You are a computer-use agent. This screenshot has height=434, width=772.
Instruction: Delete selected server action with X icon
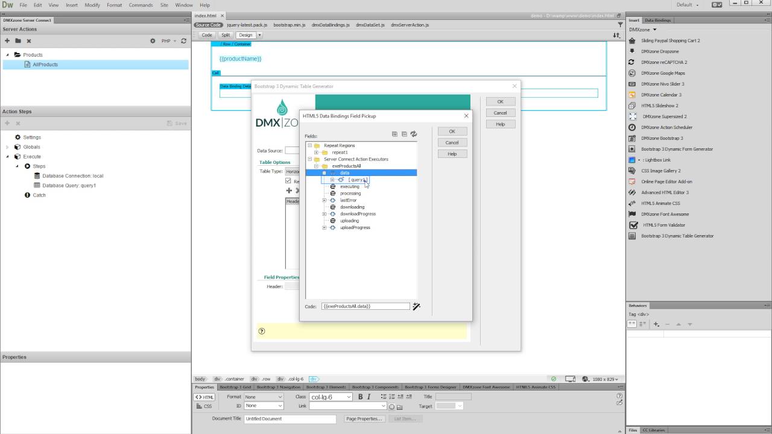(28, 41)
